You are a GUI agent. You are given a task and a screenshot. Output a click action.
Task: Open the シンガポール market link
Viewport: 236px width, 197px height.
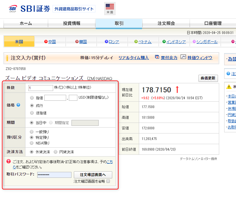(x=207, y=42)
